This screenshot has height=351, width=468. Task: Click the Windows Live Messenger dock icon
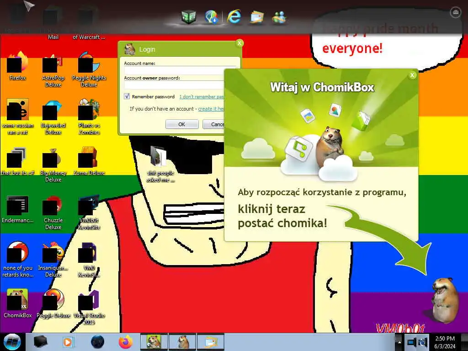click(279, 17)
